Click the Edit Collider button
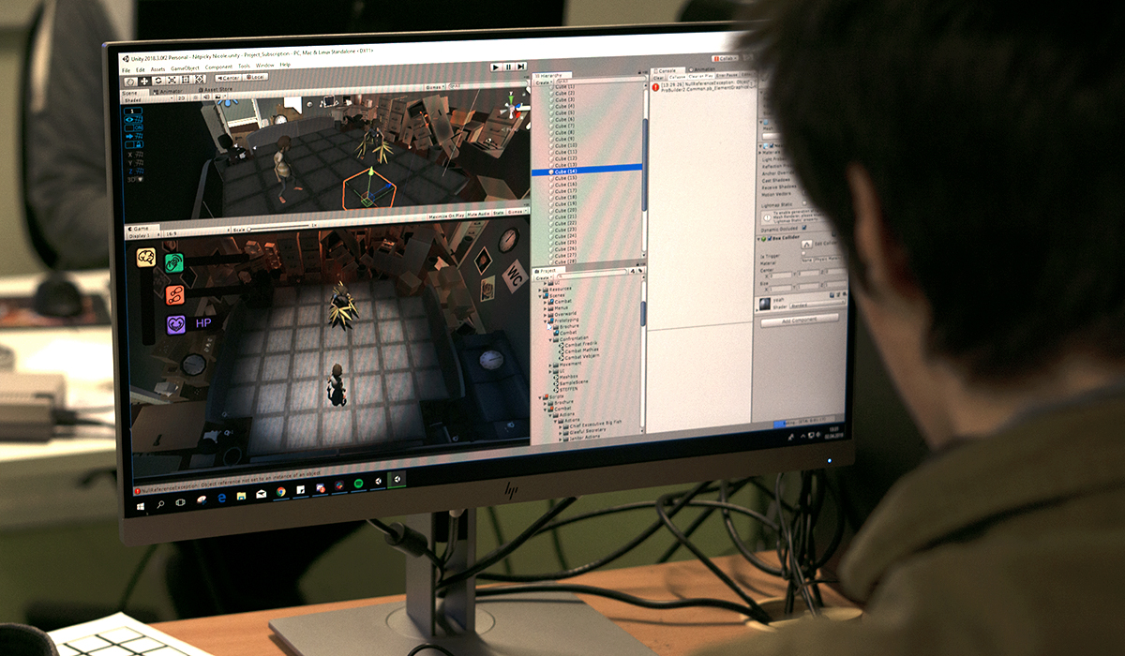 [x=806, y=244]
